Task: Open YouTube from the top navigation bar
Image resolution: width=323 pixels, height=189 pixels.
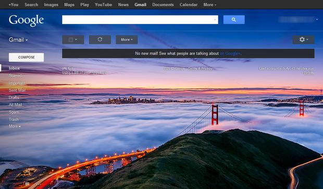Action: 103,5
